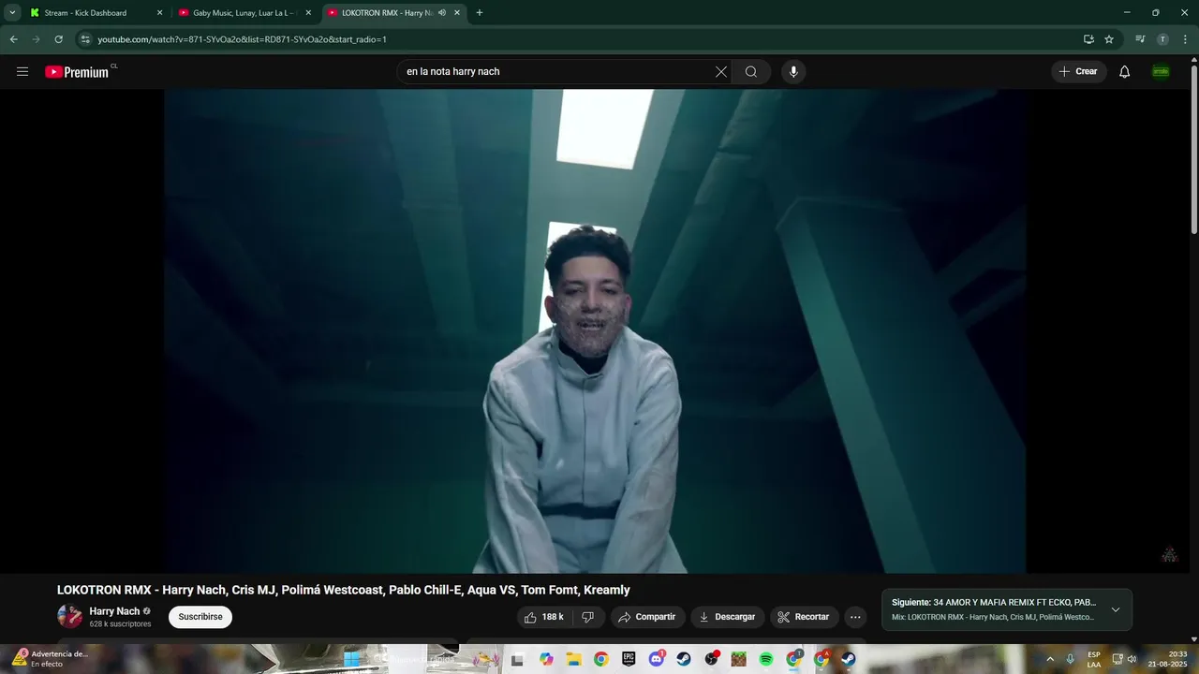1199x674 pixels.
Task: Subscribe with the Suscribirse button
Action: (x=200, y=617)
